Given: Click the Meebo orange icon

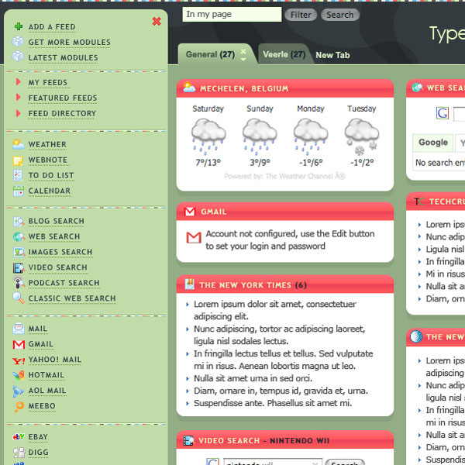Looking at the screenshot, I should (19, 407).
